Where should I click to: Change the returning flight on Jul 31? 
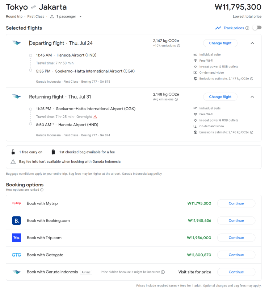pos(220,97)
